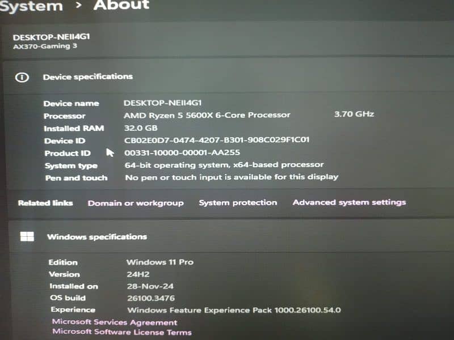Click the AX370-Gaming 3 model text
Image resolution: width=454 pixels, height=340 pixels.
(45, 46)
